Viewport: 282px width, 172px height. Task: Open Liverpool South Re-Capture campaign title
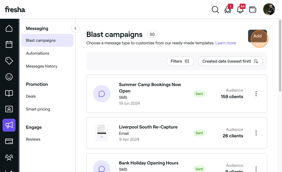pyautogui.click(x=148, y=127)
